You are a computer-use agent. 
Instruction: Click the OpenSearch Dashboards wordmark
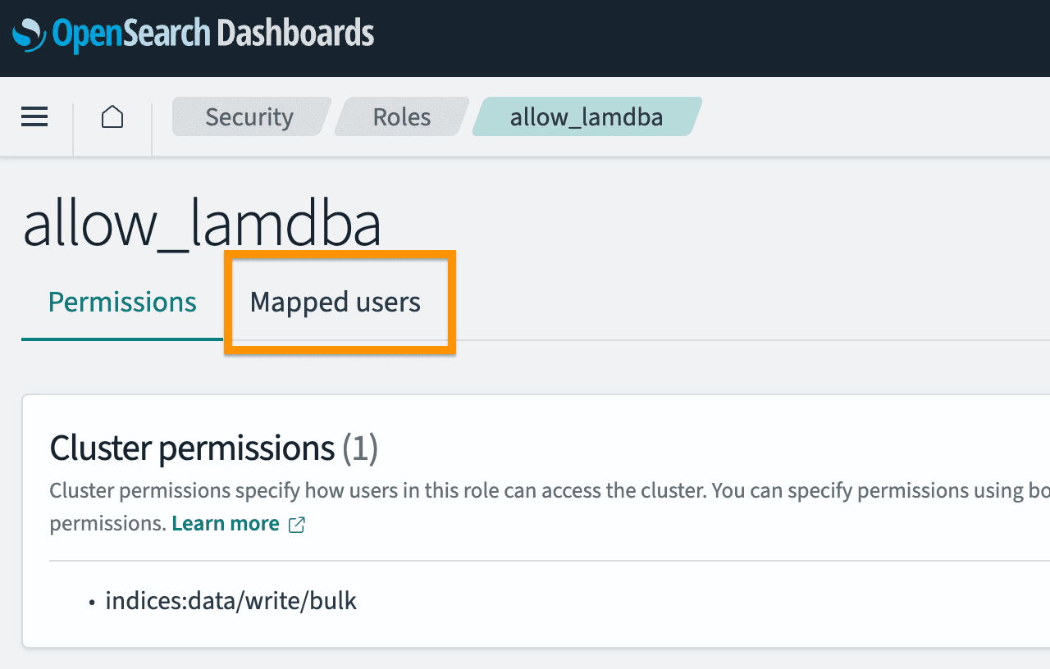[x=213, y=34]
